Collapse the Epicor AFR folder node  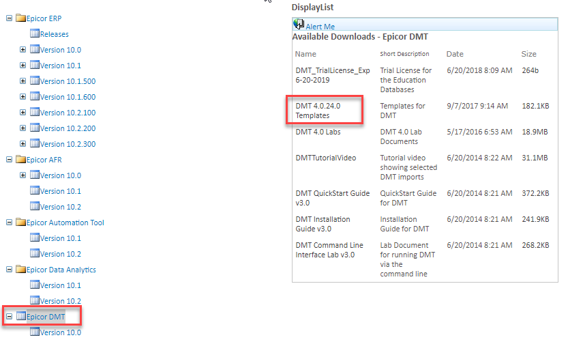pos(10,159)
